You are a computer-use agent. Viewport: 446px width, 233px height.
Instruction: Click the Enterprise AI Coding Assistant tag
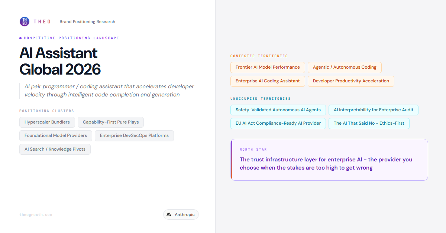tap(268, 81)
